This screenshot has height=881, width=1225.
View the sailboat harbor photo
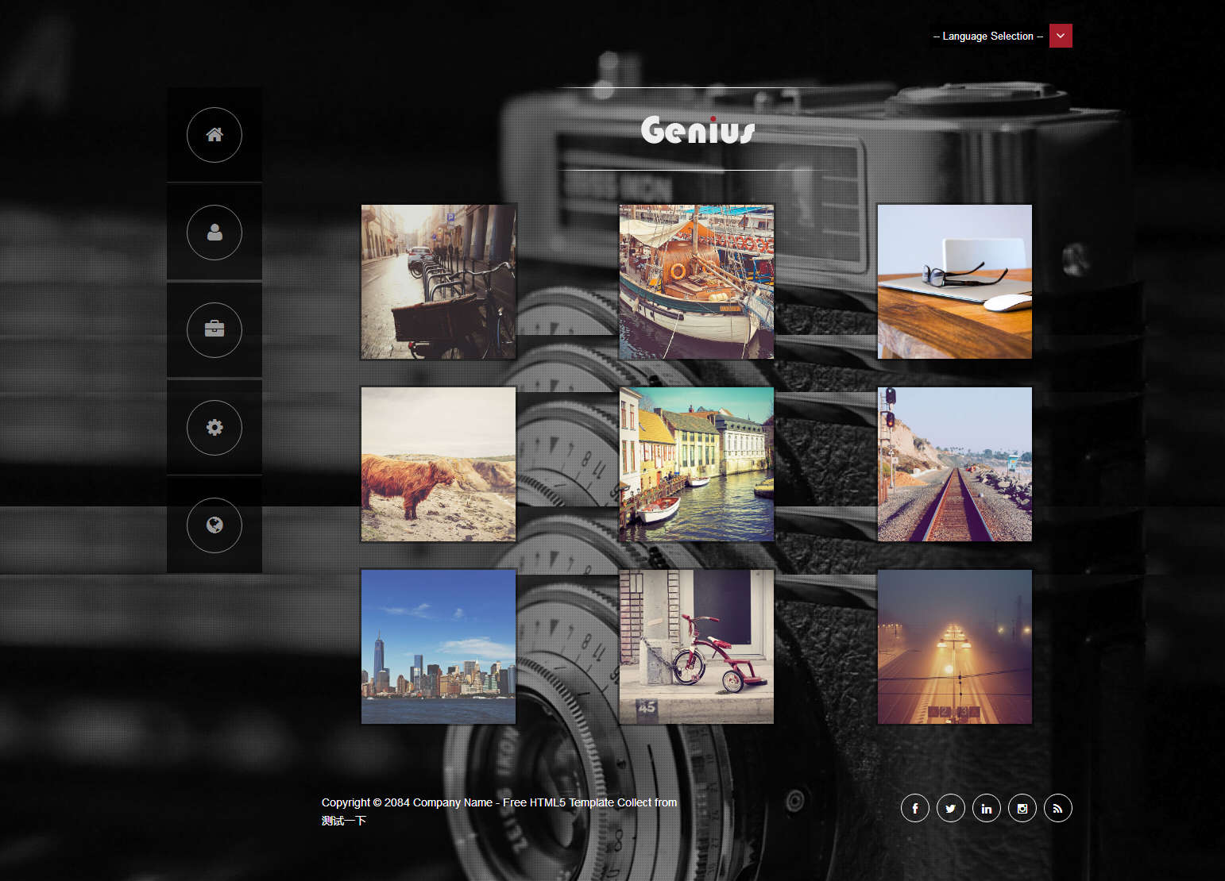pos(697,282)
